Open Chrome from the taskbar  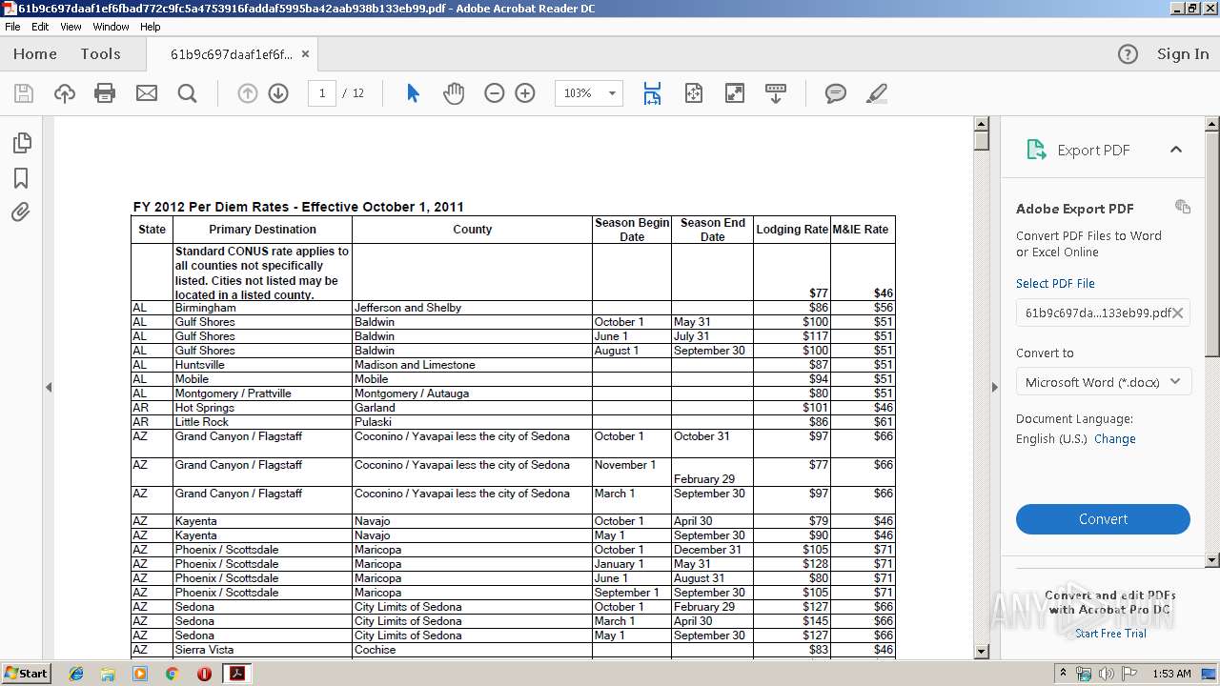click(x=172, y=674)
